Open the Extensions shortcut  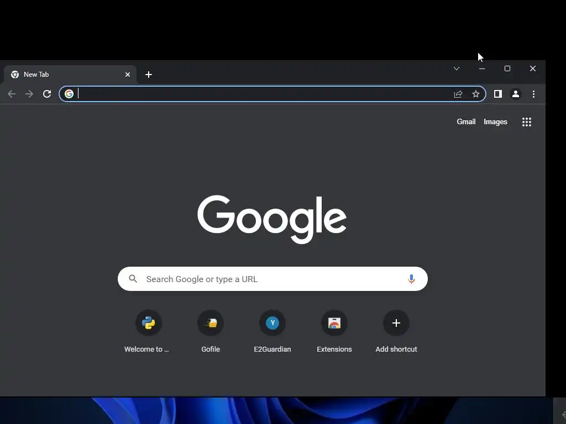click(334, 332)
